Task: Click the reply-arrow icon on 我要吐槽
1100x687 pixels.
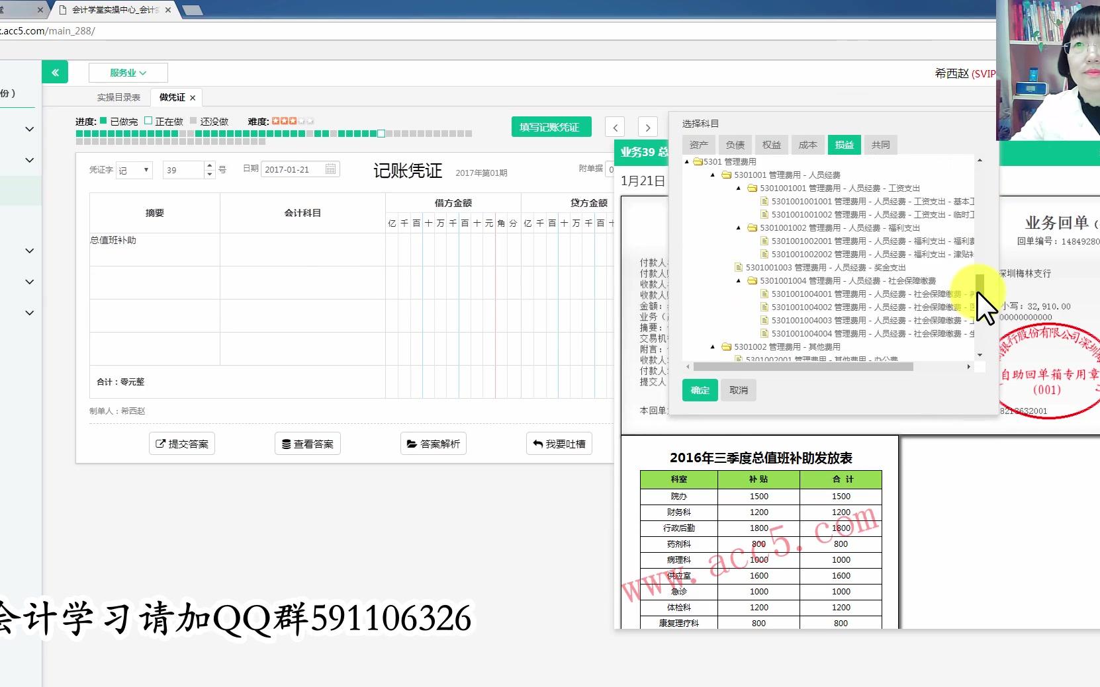Action: click(x=537, y=443)
